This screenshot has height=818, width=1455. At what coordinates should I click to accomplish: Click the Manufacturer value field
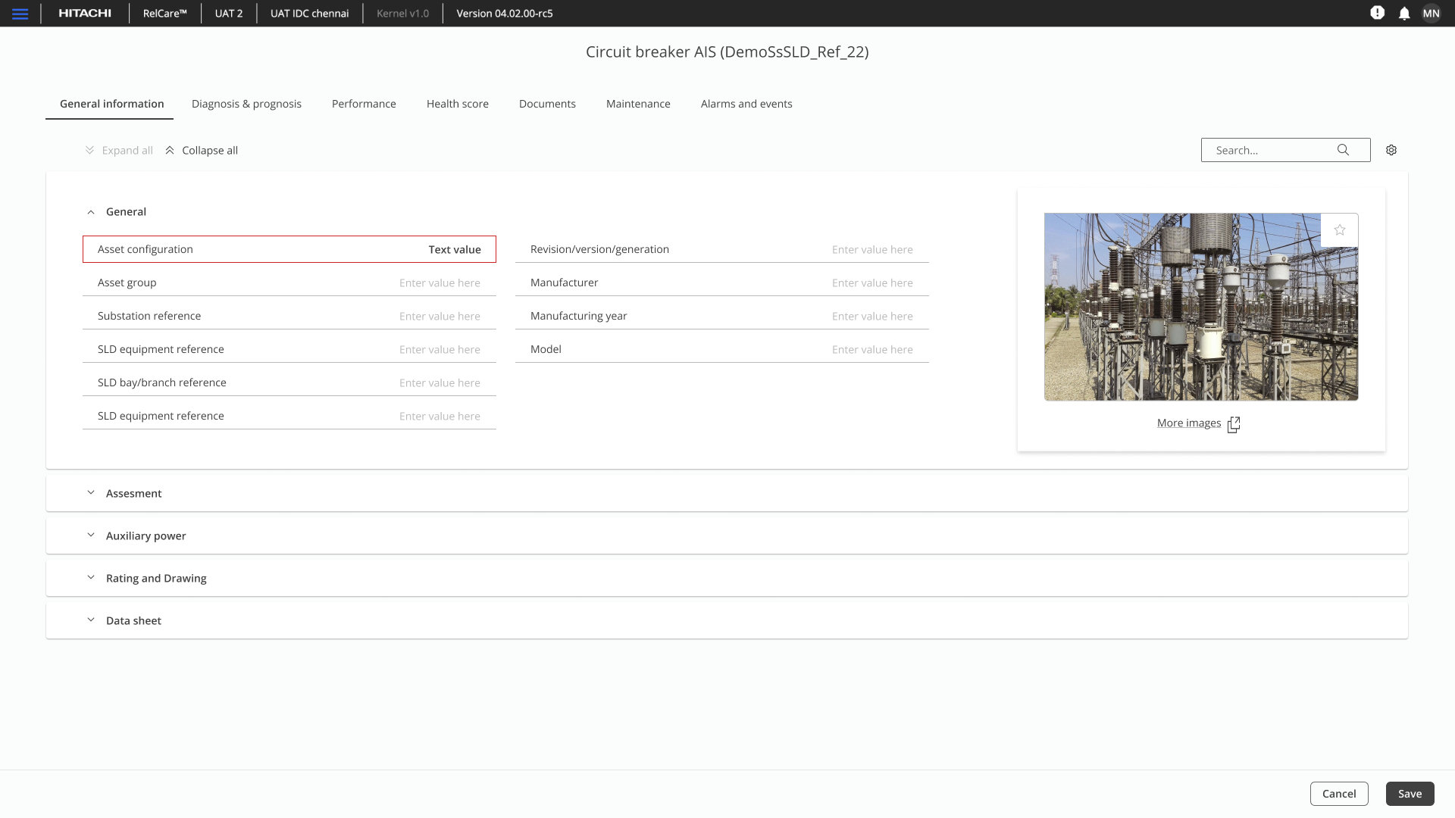tap(871, 283)
